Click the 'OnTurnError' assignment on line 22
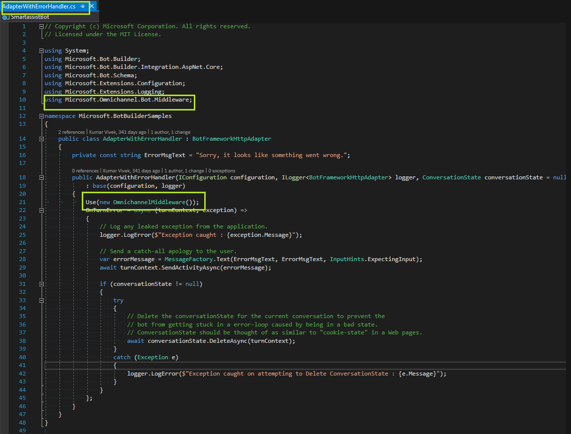The height and width of the screenshot is (434, 571). 104,210
